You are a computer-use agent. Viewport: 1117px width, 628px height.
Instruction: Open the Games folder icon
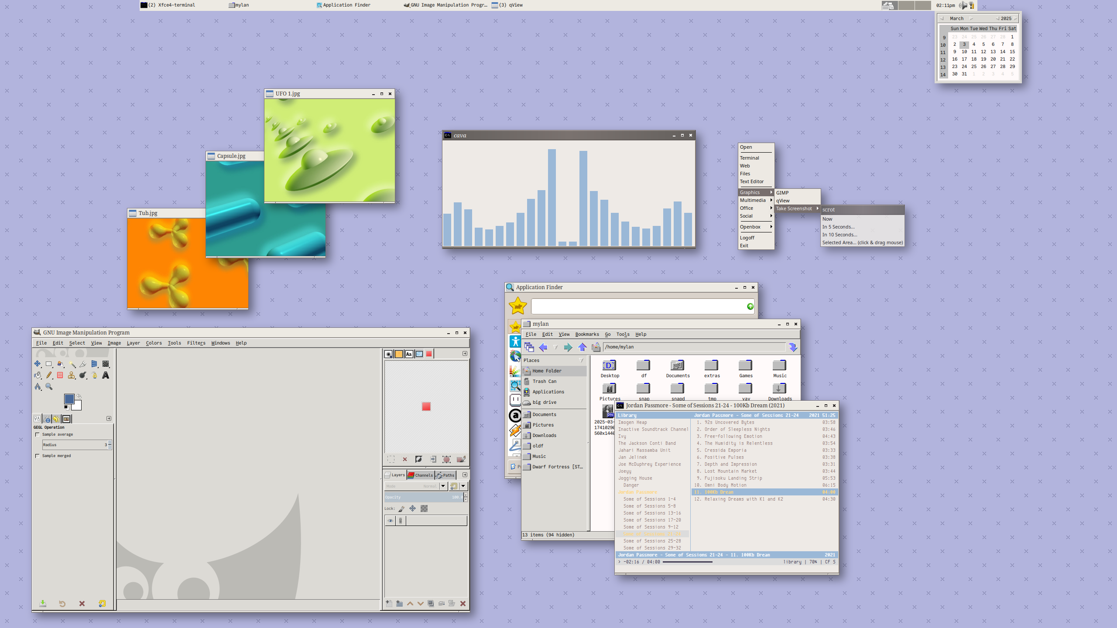tap(745, 365)
